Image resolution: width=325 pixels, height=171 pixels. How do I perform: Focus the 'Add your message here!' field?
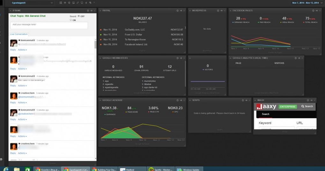tap(49, 25)
